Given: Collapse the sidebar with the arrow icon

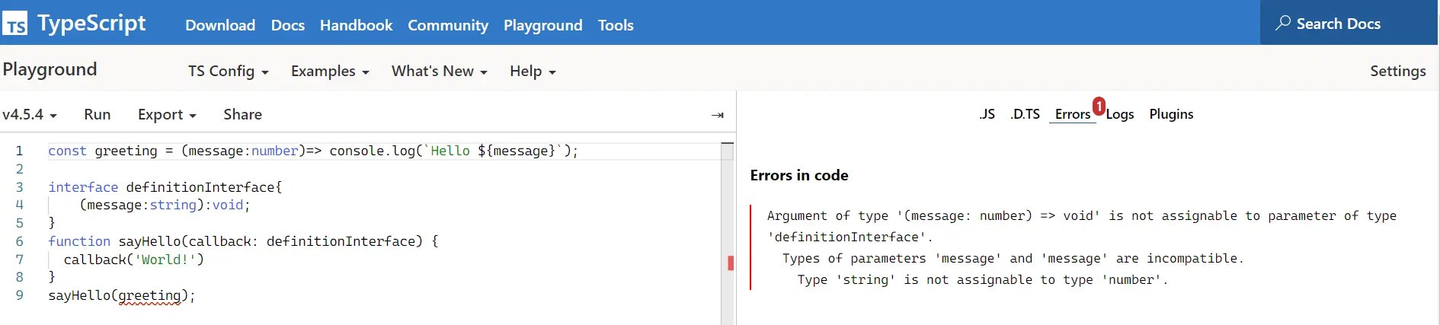Looking at the screenshot, I should tap(717, 115).
